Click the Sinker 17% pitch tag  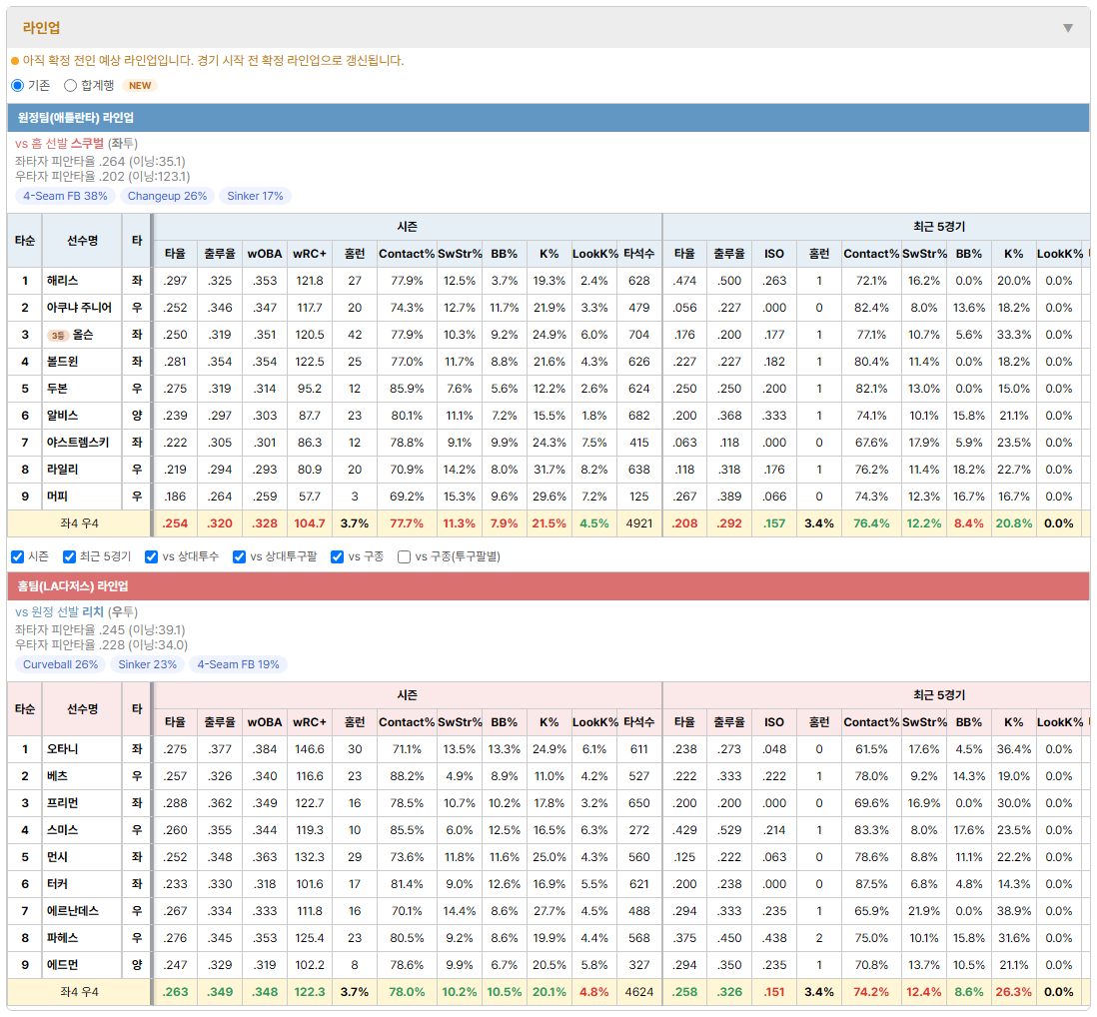point(256,196)
